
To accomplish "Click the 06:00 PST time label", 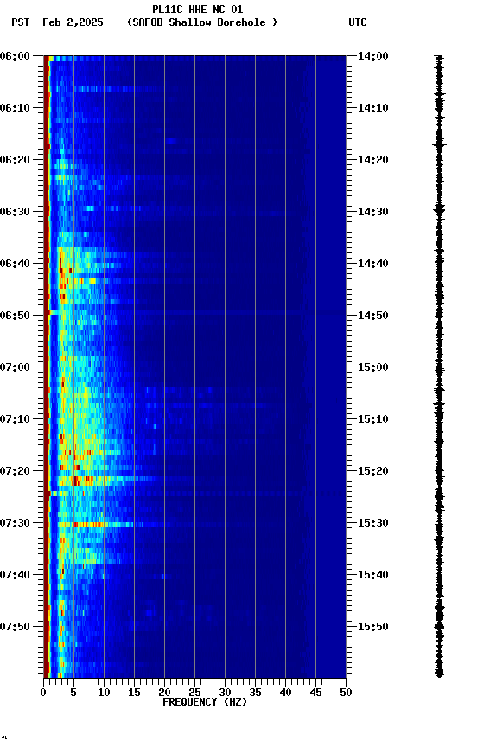I will pyautogui.click(x=15, y=56).
